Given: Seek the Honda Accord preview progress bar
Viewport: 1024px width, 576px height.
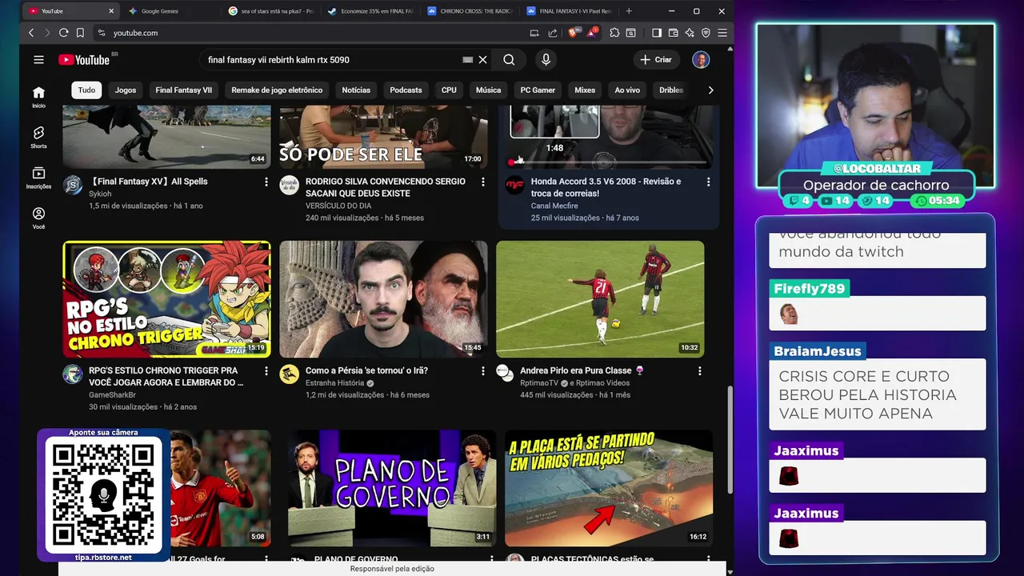Looking at the screenshot, I should pos(608,162).
